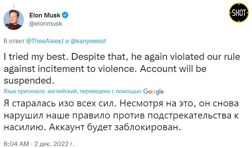252x148 pixels.
Task: Click the colorful Google logo
Action: 153,91
